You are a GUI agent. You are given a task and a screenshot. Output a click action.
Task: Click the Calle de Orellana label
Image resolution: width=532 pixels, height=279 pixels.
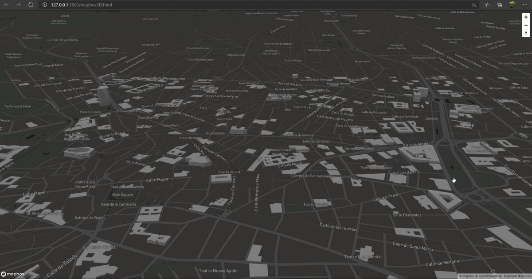pyautogui.click(x=383, y=96)
